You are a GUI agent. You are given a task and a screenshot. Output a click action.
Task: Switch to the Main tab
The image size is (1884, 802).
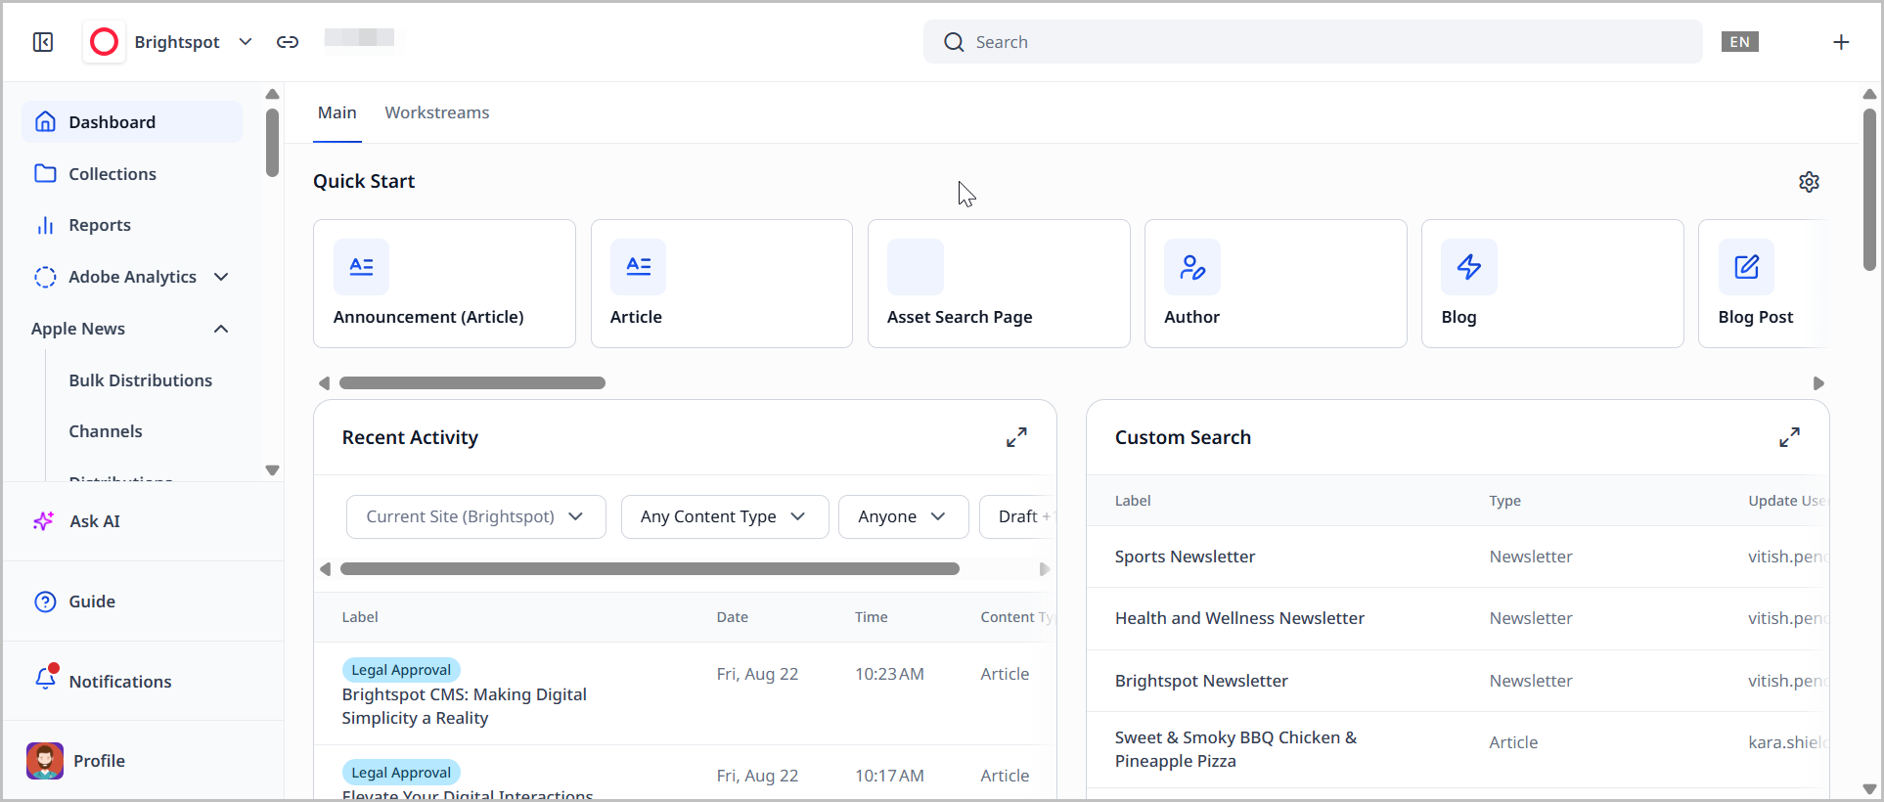[x=337, y=112]
